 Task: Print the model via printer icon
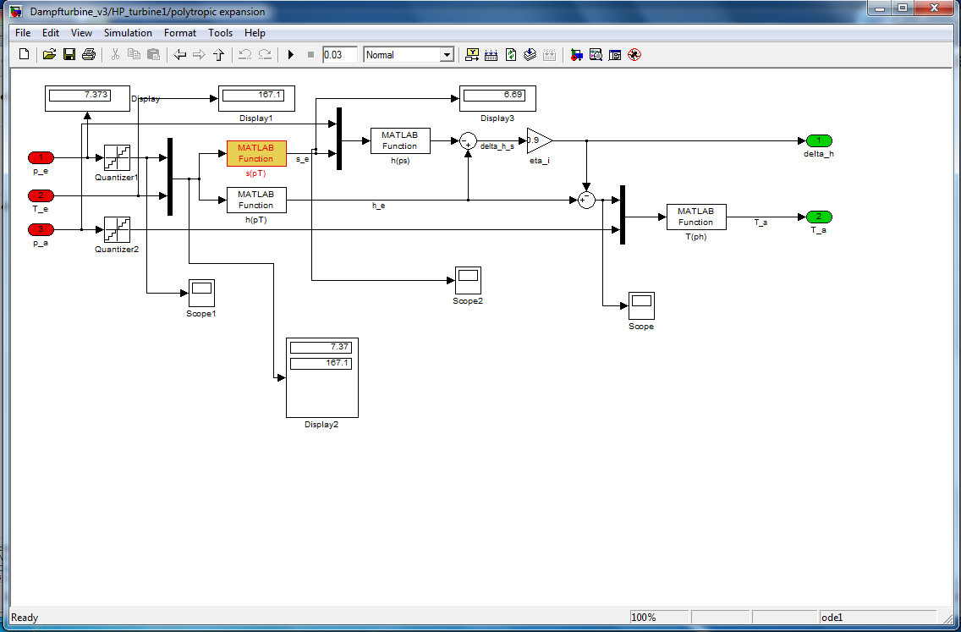coord(88,55)
